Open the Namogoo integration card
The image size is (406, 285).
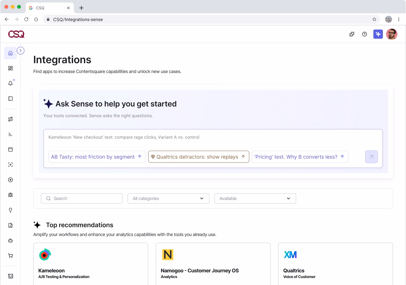213,264
